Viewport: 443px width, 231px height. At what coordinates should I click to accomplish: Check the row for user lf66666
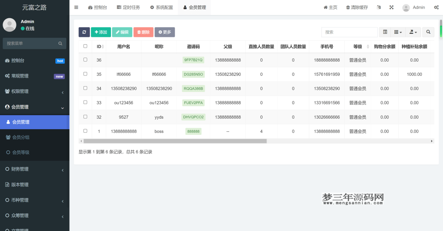pyautogui.click(x=85, y=74)
